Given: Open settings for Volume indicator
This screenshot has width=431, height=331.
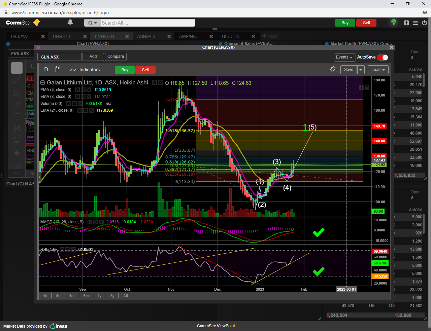Looking at the screenshot, I should (74, 104).
